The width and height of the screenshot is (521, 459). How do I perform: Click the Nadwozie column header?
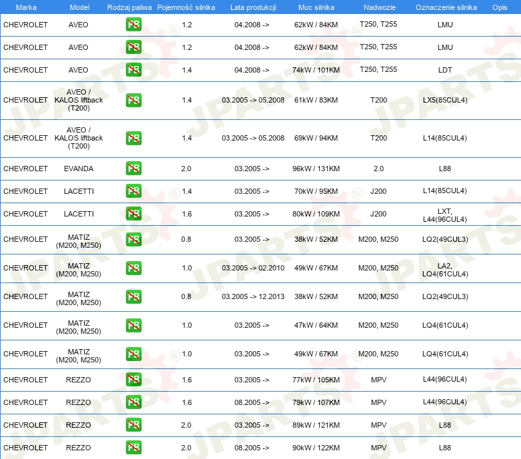point(380,7)
